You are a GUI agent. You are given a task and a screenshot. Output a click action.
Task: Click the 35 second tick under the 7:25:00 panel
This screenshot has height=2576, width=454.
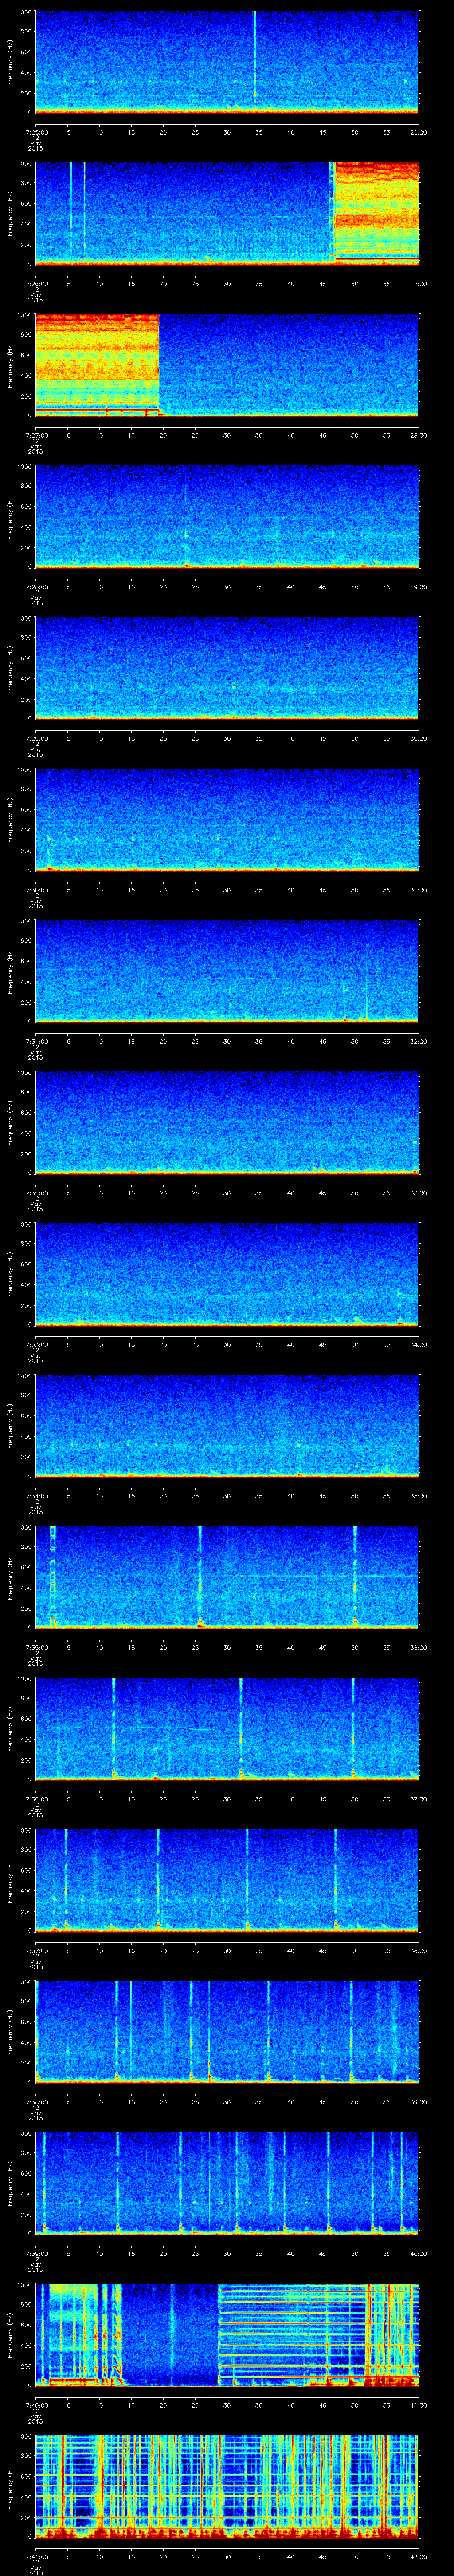click(258, 132)
